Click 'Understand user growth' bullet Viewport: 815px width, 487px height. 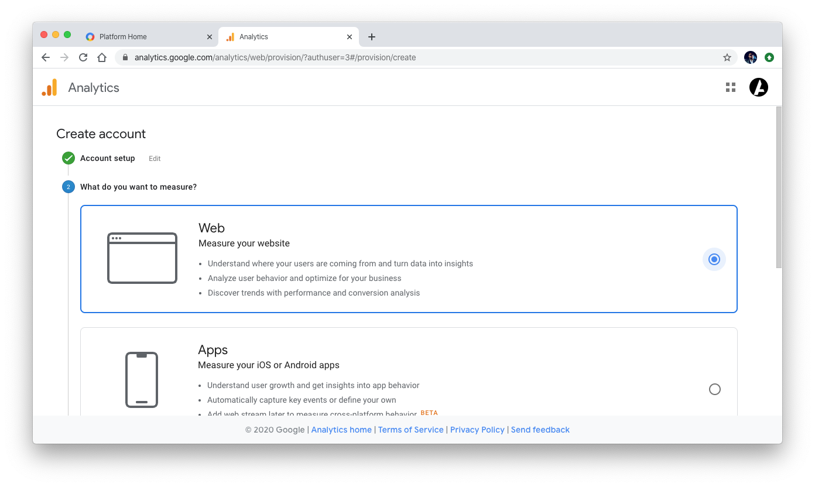click(313, 385)
